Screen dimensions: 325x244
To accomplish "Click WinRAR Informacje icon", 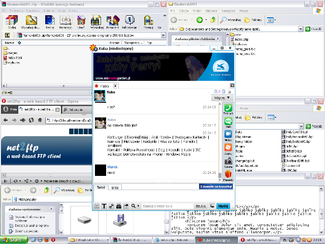I will pyautogui.click(x=129, y=21).
